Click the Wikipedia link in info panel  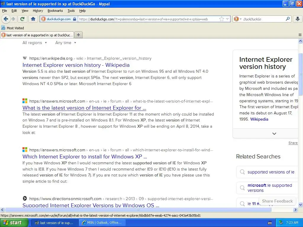(259, 119)
